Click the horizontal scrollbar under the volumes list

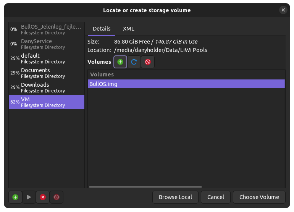(145, 187)
